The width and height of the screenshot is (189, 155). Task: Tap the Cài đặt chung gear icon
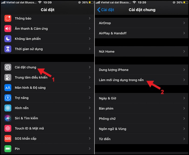pos(8,67)
